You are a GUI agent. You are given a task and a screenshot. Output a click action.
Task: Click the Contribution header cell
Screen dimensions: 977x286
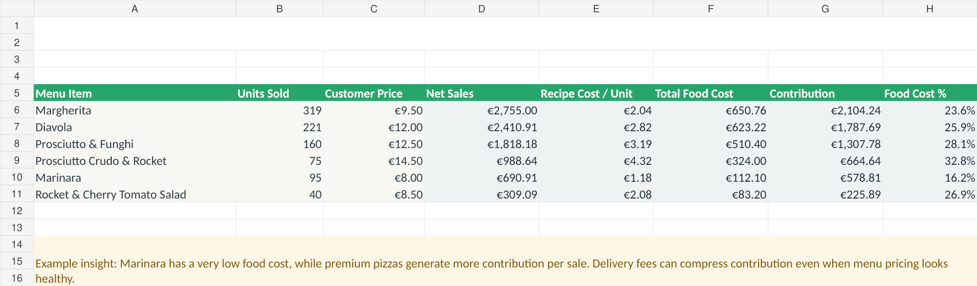pos(825,93)
